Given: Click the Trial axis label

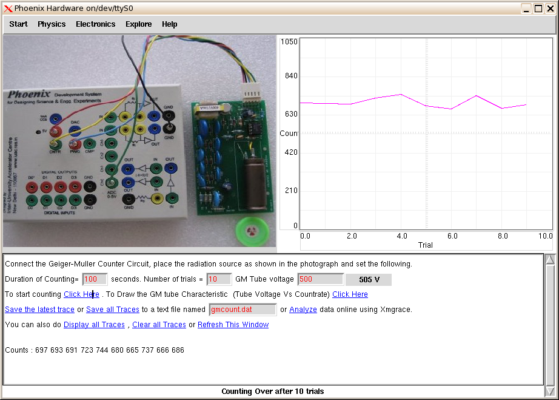Looking at the screenshot, I should (x=425, y=245).
